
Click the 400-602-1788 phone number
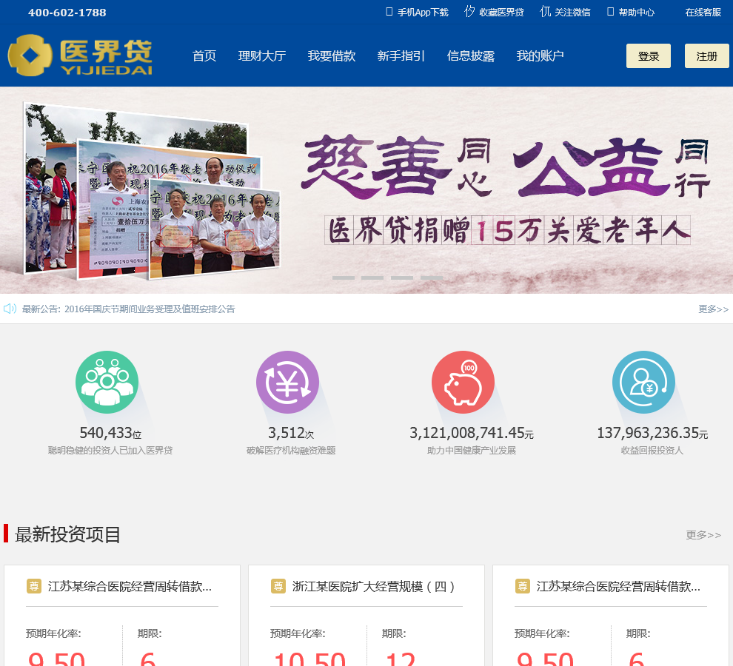tap(67, 12)
